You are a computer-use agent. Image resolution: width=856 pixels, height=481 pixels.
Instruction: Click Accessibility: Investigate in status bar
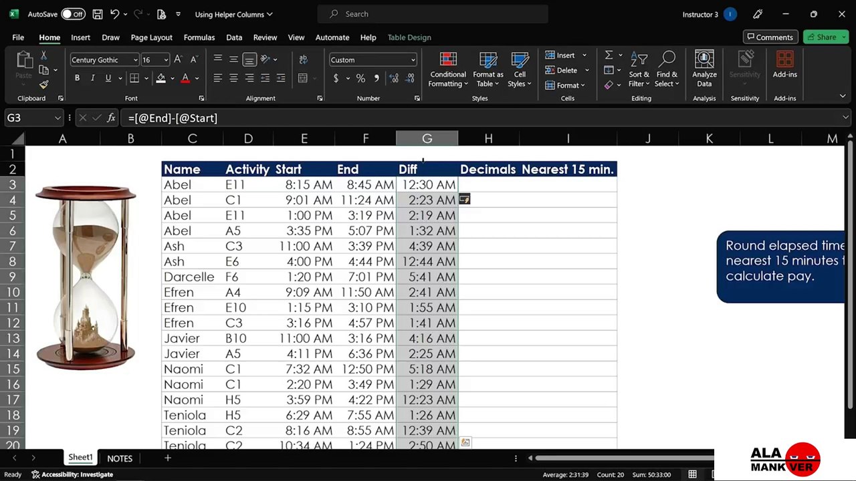72,474
